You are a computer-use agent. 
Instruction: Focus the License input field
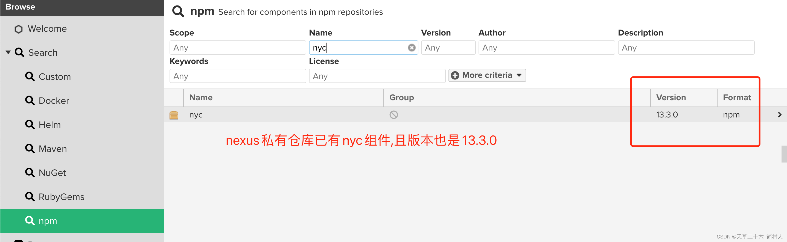pos(377,76)
